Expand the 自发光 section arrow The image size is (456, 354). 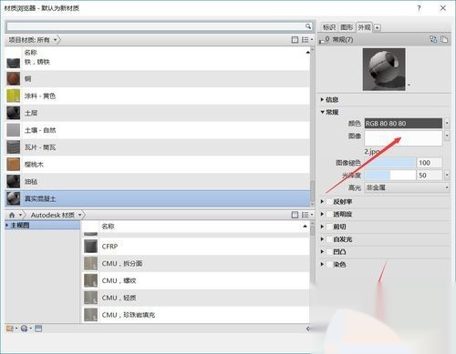tap(322, 239)
